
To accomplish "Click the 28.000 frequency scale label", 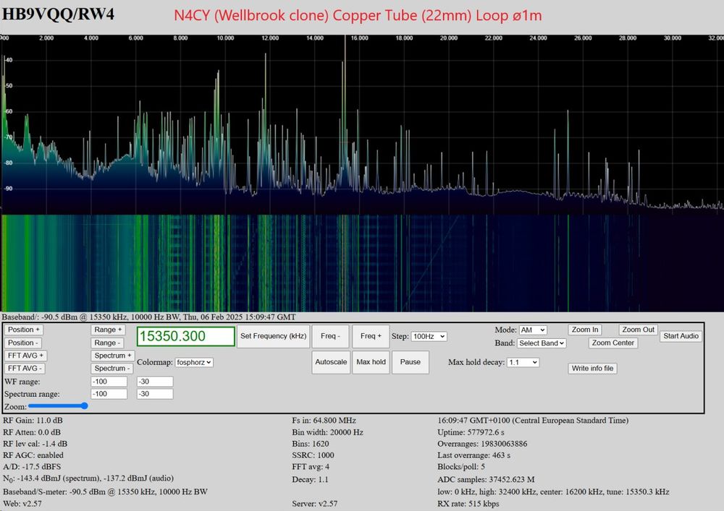I will 628,38.
